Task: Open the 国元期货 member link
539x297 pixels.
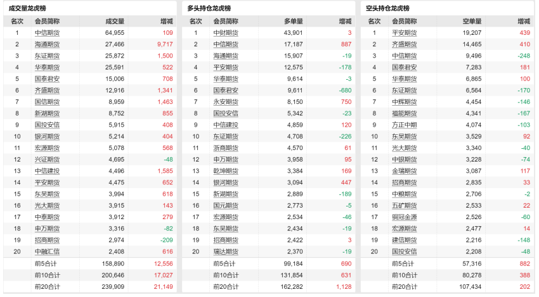Action: click(x=226, y=206)
